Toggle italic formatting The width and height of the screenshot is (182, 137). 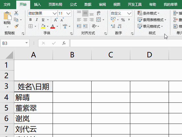[x=37, y=20]
